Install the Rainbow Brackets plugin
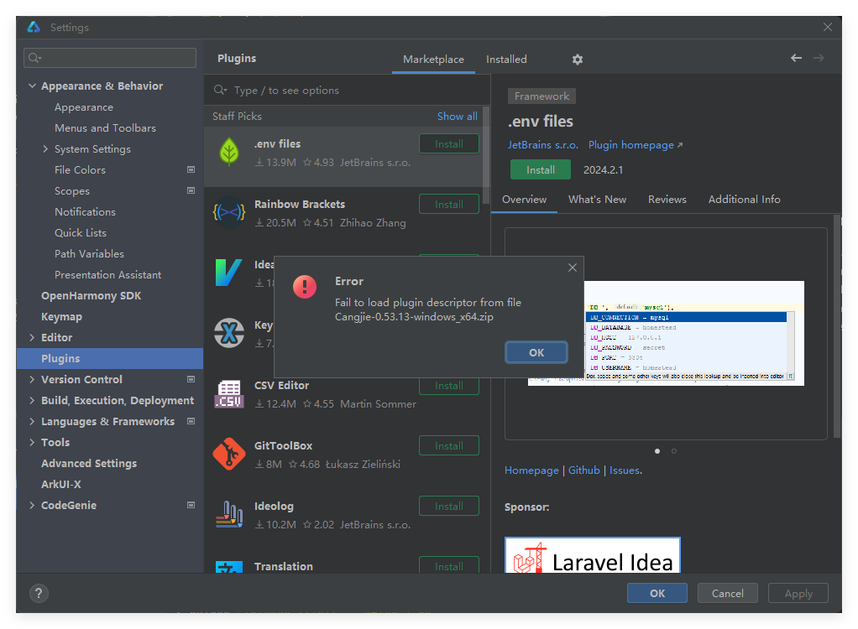 [448, 204]
